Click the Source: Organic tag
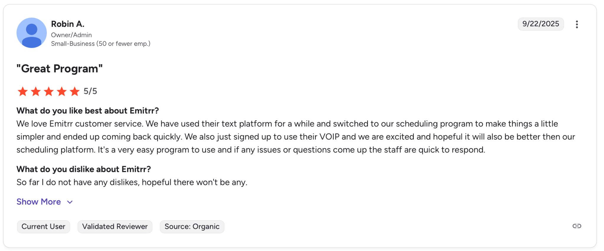Viewport: 604px width, 251px height. 192,226
